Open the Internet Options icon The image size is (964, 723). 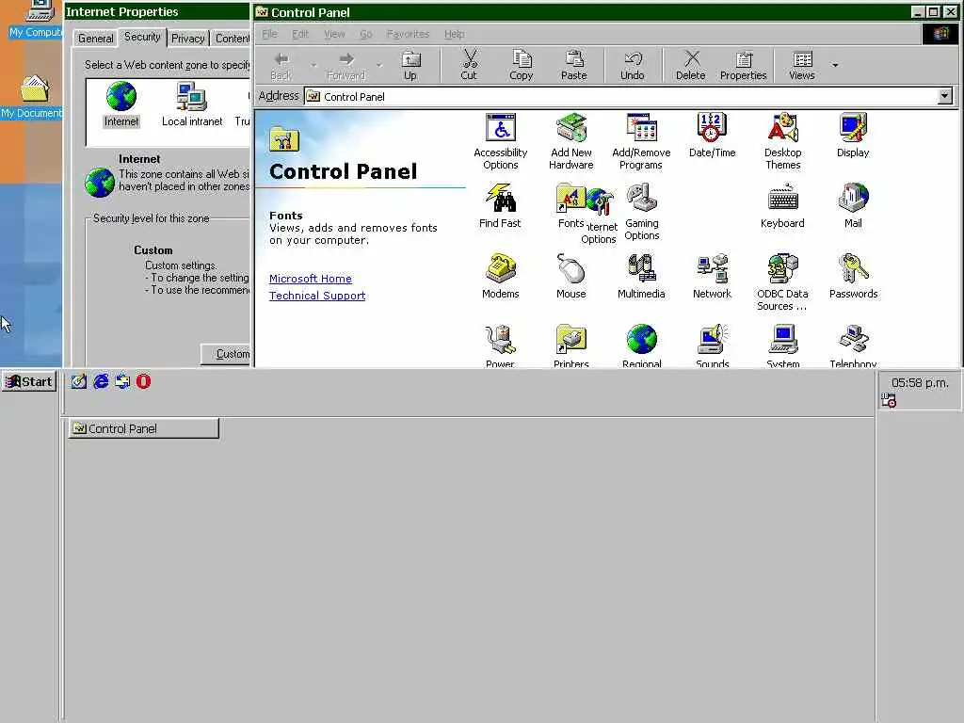[x=600, y=217]
